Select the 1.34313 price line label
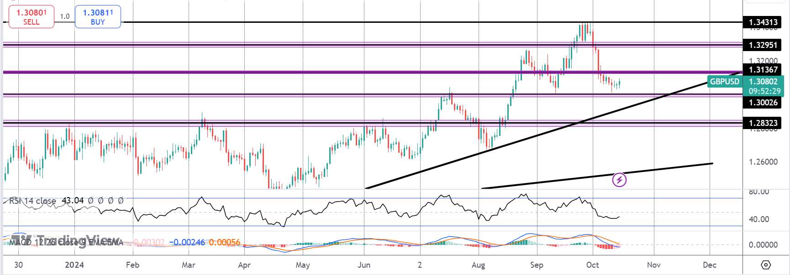The width and height of the screenshot is (790, 275). click(762, 22)
